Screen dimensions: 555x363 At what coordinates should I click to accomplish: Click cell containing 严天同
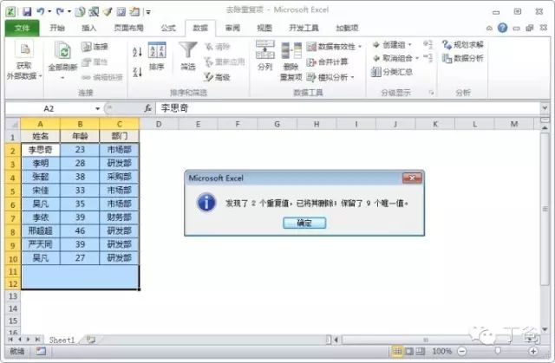pos(41,244)
